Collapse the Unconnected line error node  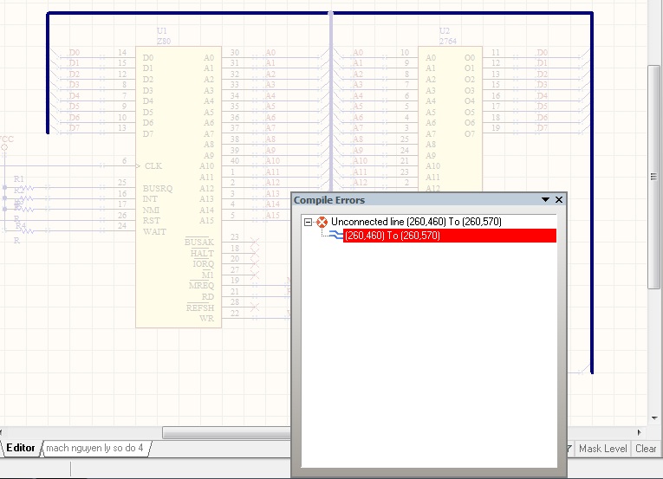point(309,222)
